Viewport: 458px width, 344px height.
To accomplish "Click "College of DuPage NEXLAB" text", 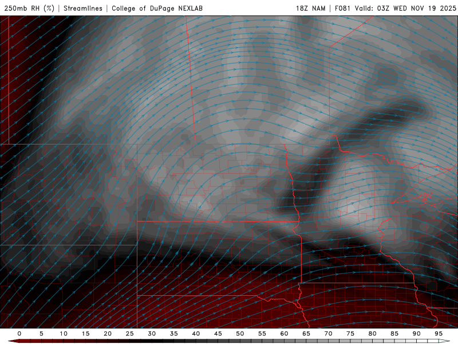I will click(157, 8).
